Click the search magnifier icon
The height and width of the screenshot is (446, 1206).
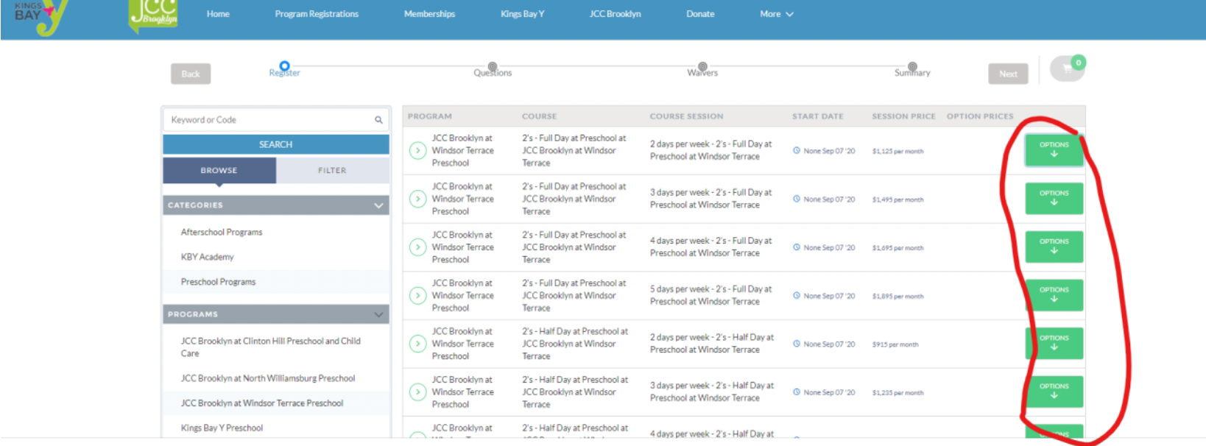pyautogui.click(x=378, y=120)
